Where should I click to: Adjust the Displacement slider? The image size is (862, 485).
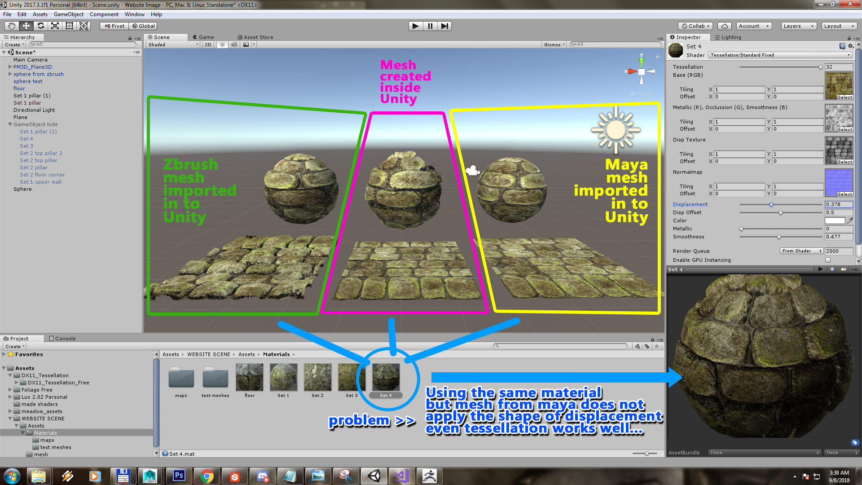pyautogui.click(x=781, y=205)
